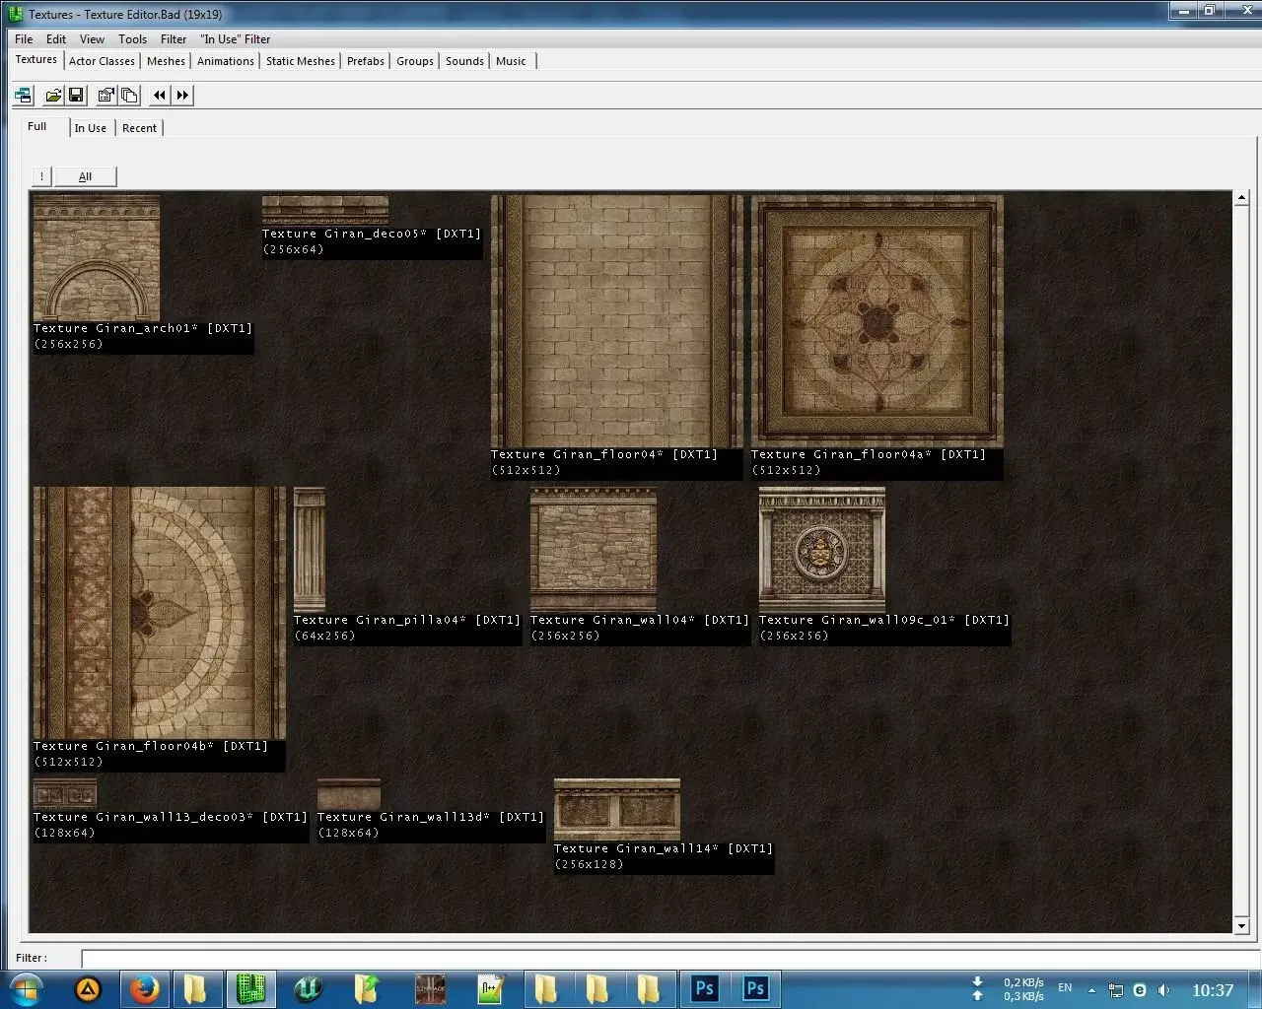Image resolution: width=1262 pixels, height=1009 pixels.
Task: Switch to the Groups tab
Action: pyautogui.click(x=415, y=61)
